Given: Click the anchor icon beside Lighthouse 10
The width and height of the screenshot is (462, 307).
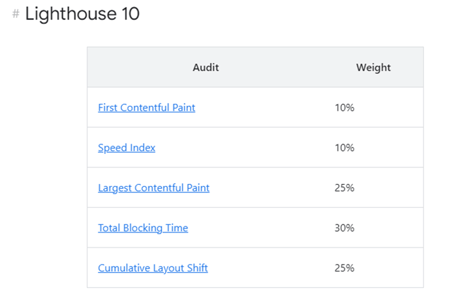Looking at the screenshot, I should [x=15, y=14].
